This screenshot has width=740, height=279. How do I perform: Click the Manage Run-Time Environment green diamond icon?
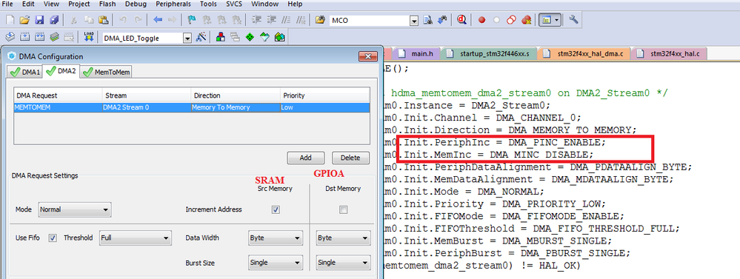250,37
